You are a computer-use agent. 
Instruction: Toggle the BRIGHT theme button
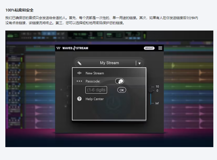click(149, 48)
